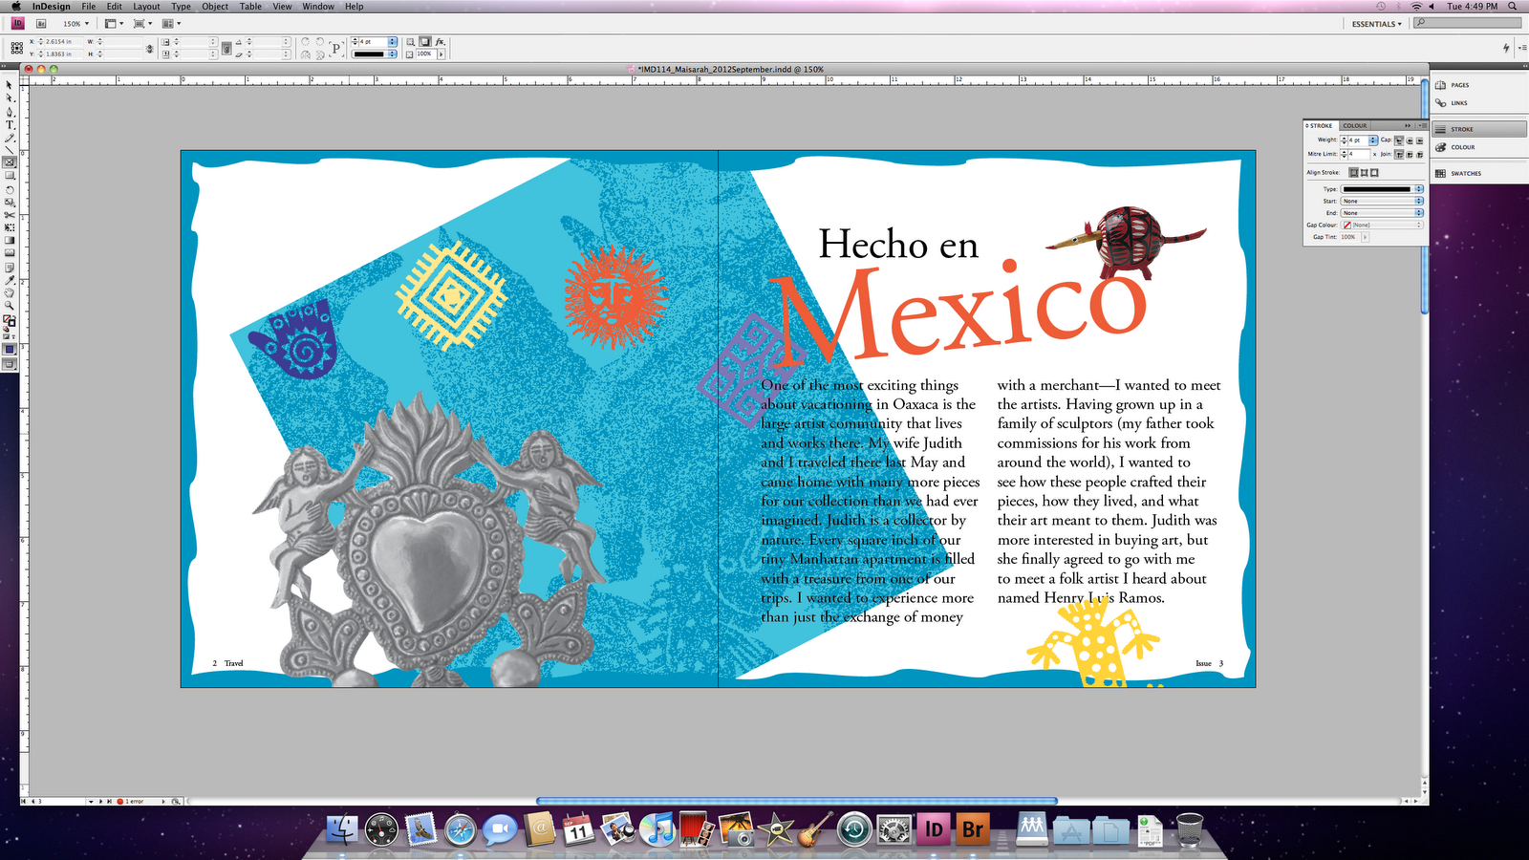Open Adobe Bridge from the Dock
This screenshot has width=1529, height=860.
(x=973, y=828)
